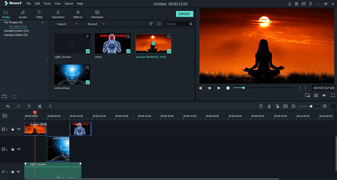The image size is (337, 180).
Task: Click the delete trash icon above timeline
Action: [x=29, y=106]
